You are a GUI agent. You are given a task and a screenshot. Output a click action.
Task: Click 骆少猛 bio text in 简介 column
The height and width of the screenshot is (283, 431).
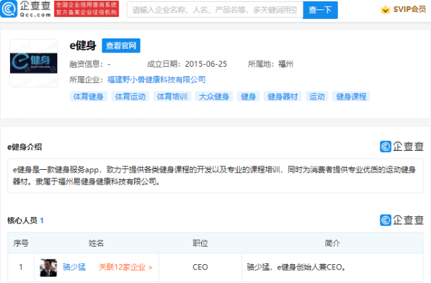296,267
